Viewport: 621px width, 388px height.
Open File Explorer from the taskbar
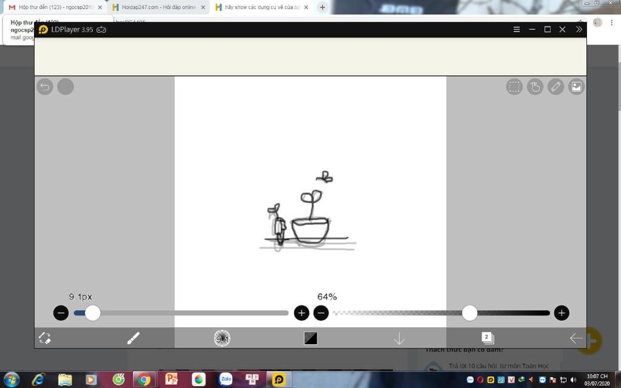(65, 380)
